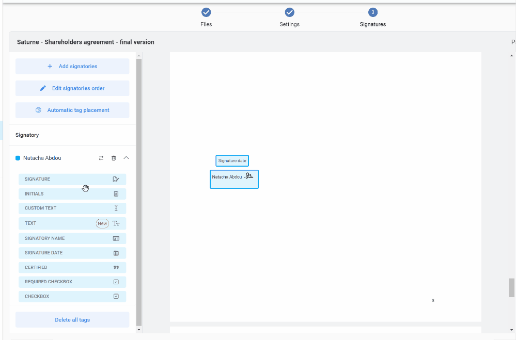Select the Signatory Name card icon
Screen dimensions: 516x340
[x=116, y=238]
